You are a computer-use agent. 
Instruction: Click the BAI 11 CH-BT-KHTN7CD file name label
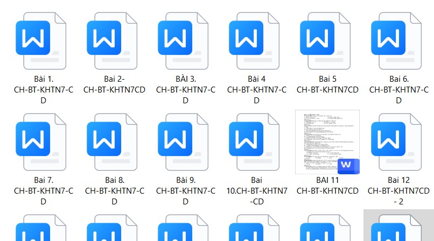click(327, 185)
